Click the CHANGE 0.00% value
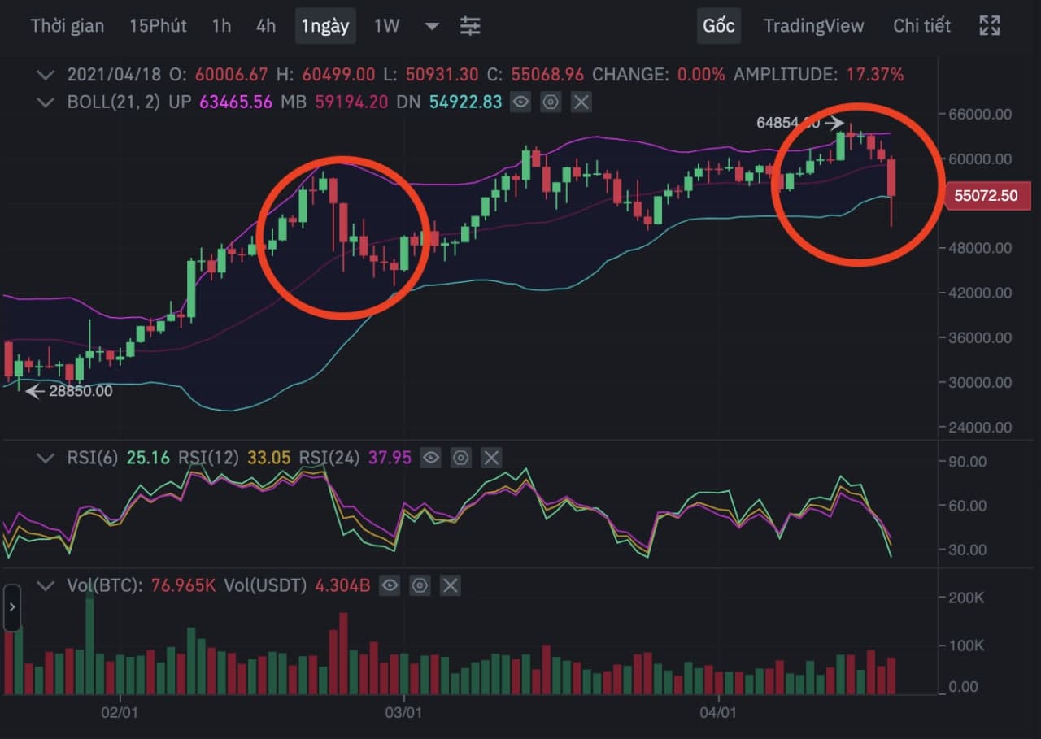 [700, 75]
